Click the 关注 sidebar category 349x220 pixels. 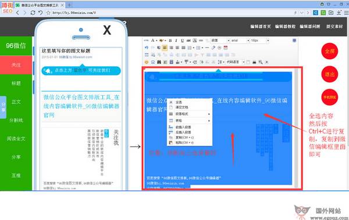(16, 65)
